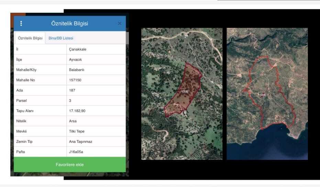Click the Ada value 187
The height and width of the screenshot is (187, 320).
[72, 90]
